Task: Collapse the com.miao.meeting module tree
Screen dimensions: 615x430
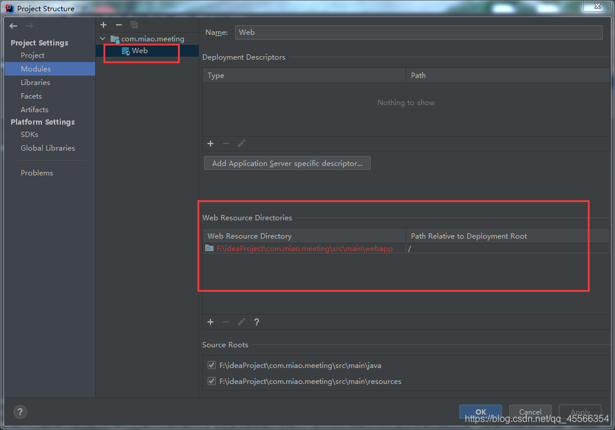Action: pyautogui.click(x=102, y=38)
